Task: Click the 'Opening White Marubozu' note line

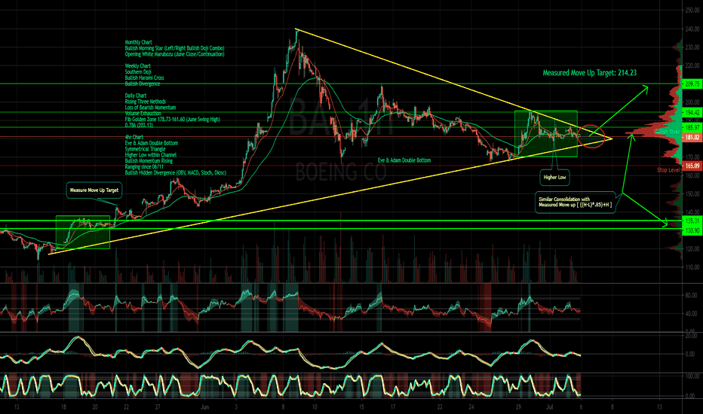Action: [174, 54]
